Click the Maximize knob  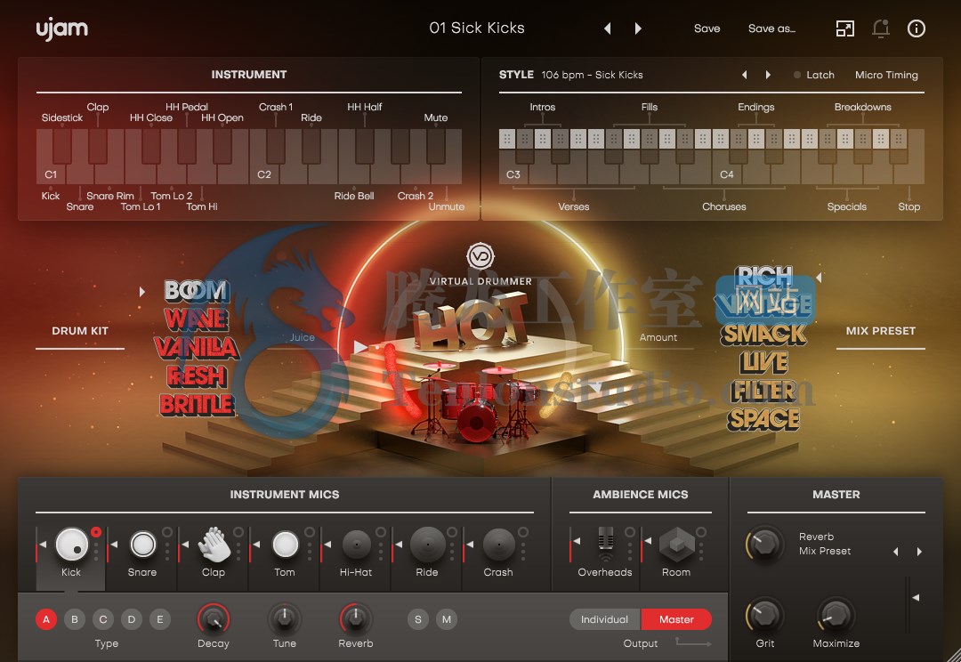(x=836, y=616)
